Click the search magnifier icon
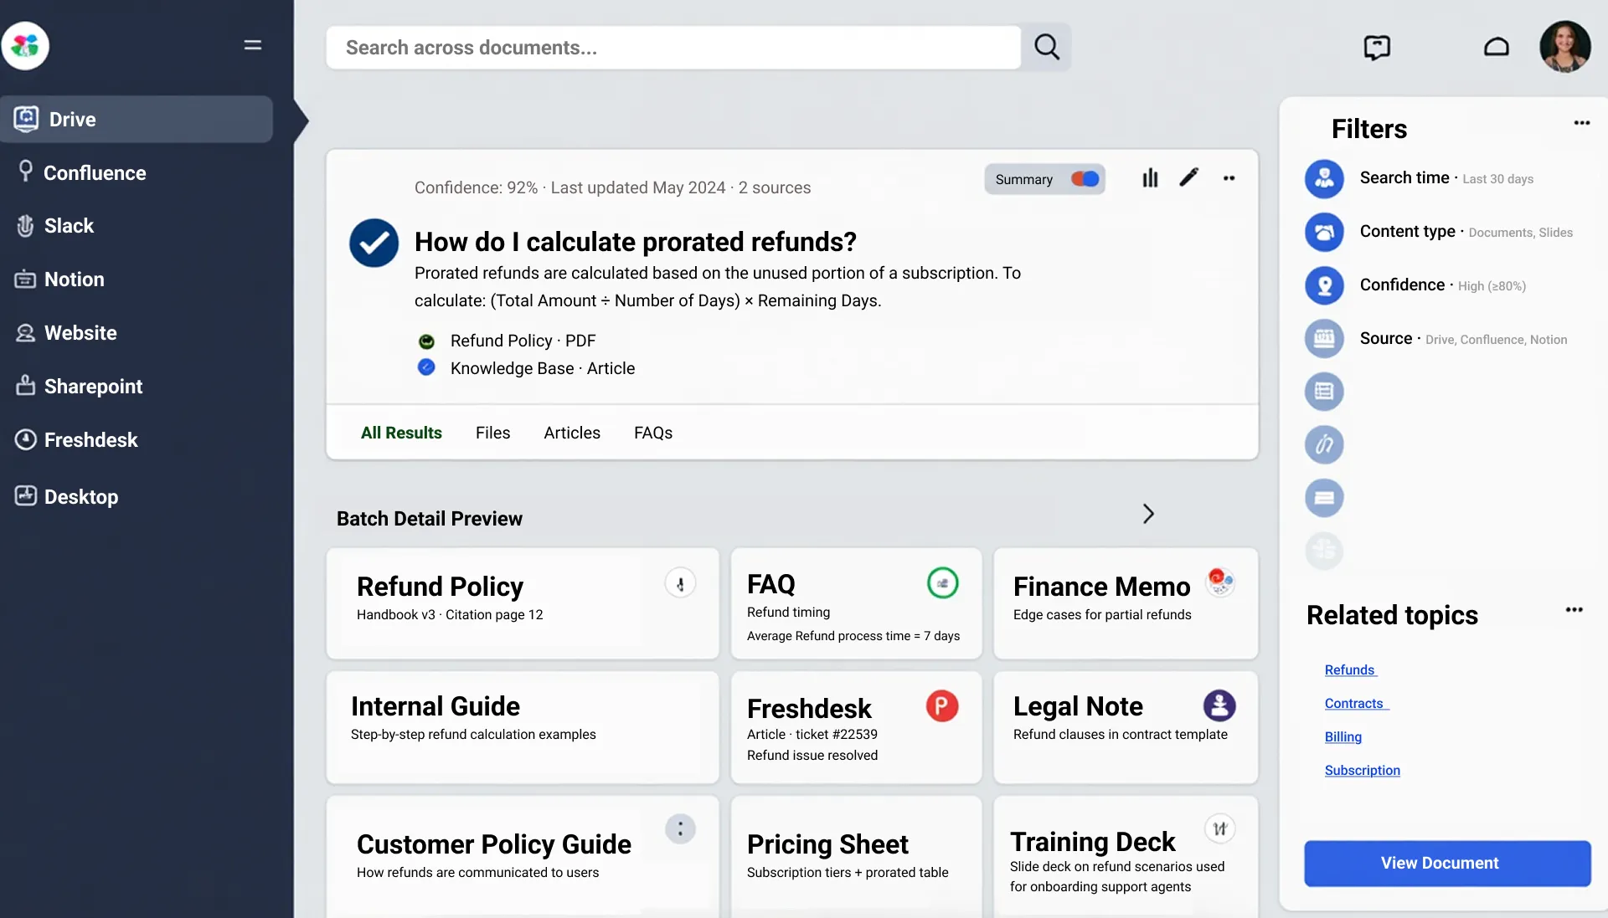1608x918 pixels. pos(1046,48)
